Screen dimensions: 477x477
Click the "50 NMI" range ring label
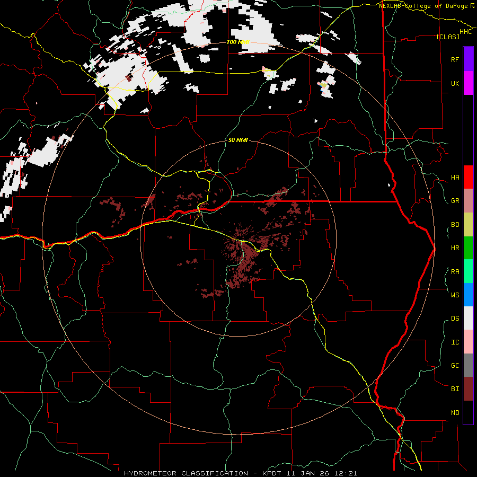[238, 140]
